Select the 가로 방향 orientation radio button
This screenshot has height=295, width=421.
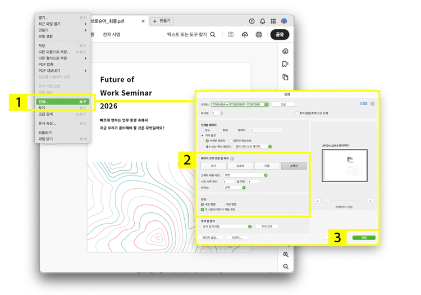pyautogui.click(x=223, y=205)
